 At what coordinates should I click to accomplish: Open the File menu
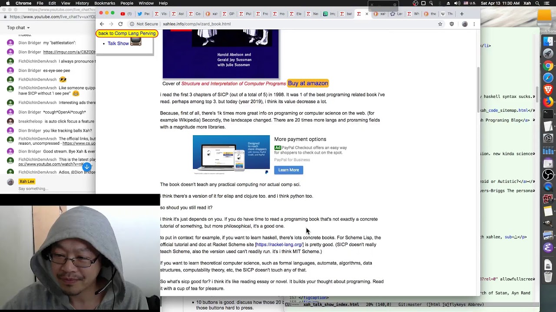(40, 3)
